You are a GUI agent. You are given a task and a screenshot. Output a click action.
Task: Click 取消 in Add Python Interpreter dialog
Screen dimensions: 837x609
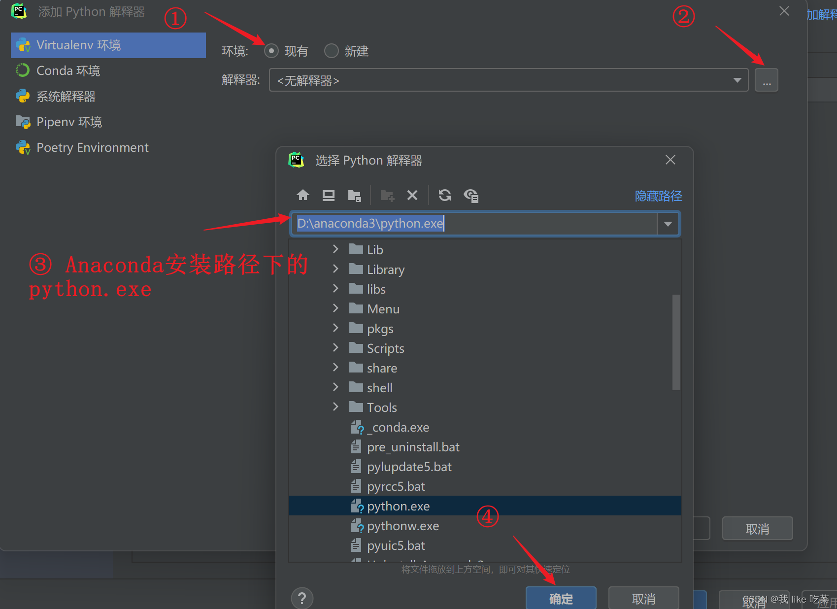(x=757, y=529)
